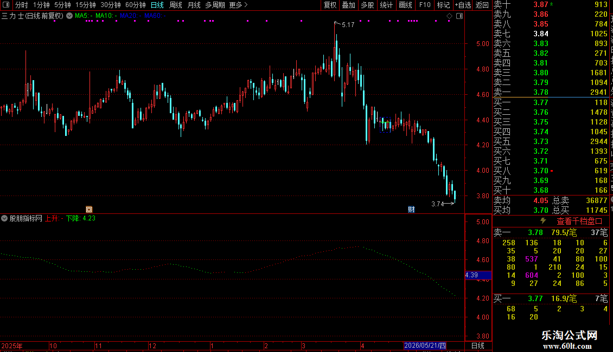Select 卖十 row at 3.87
The height and width of the screenshot is (352, 613).
551,4
